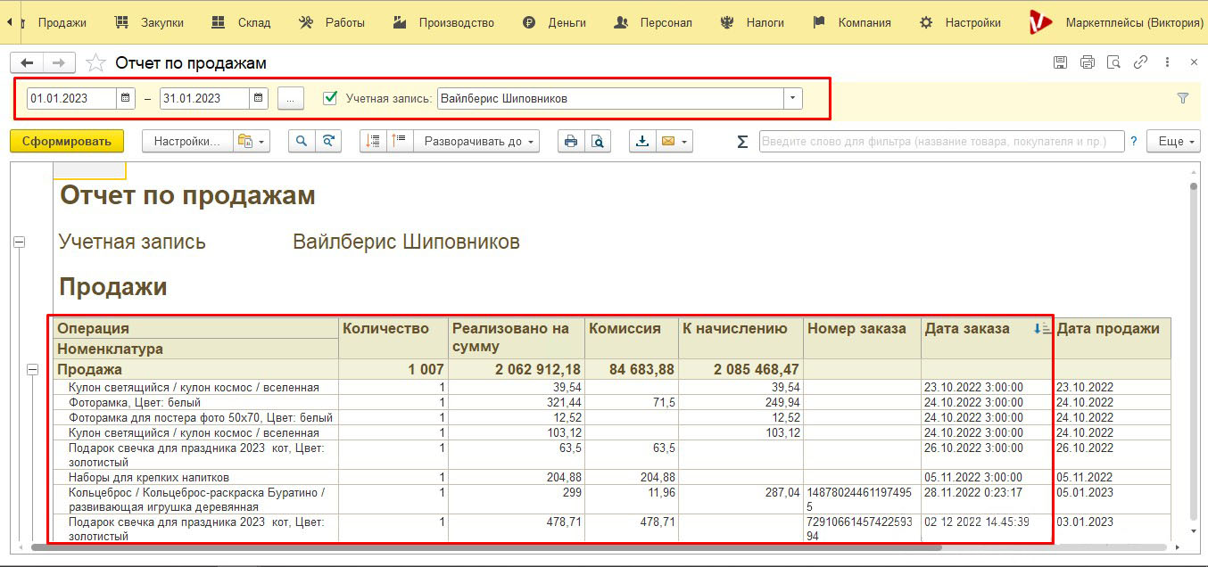This screenshot has width=1208, height=567.
Task: Copy link to report icon
Action: pos(1140,62)
